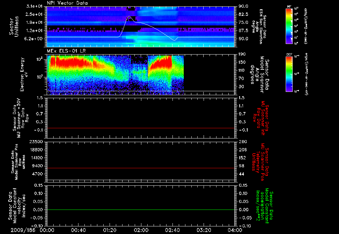Click the '75.0' sun elevation tick
This screenshot has height=234, width=339.
(243, 22)
